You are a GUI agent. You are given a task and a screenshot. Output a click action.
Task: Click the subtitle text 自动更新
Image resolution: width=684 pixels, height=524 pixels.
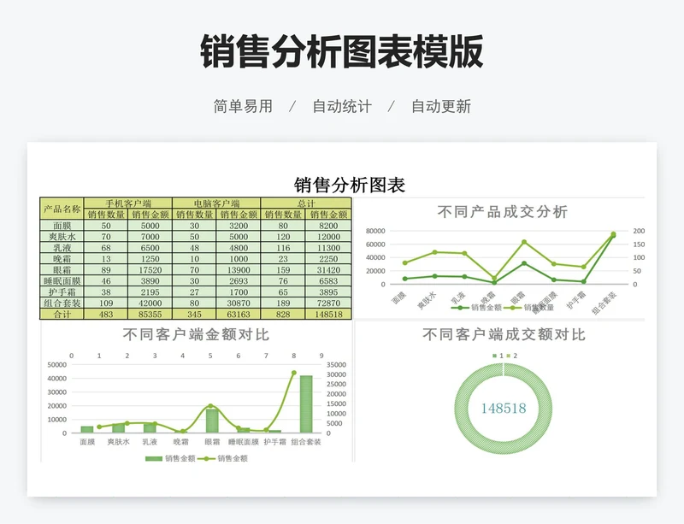[441, 106]
